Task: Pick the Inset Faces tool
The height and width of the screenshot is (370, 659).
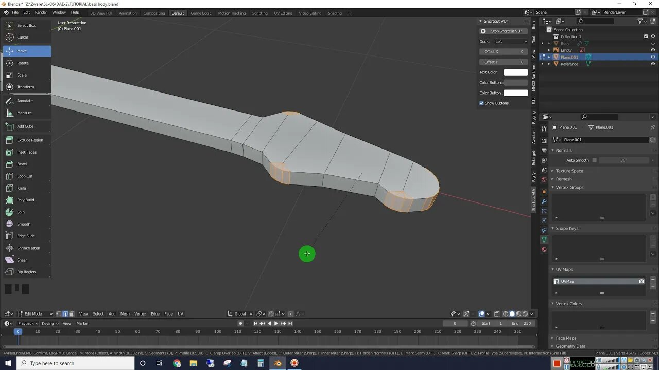Action: tap(27, 152)
